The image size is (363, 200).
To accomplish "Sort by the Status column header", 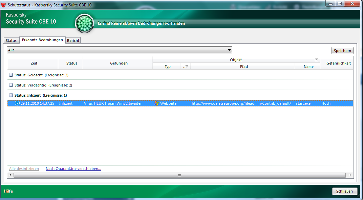I will [71, 63].
